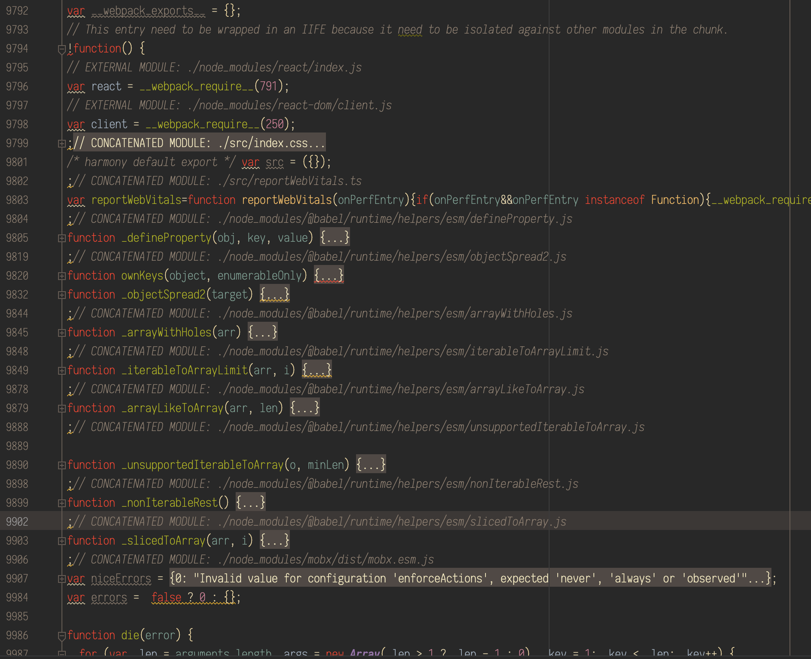Click the react variable on line 9796
811x659 pixels.
106,86
